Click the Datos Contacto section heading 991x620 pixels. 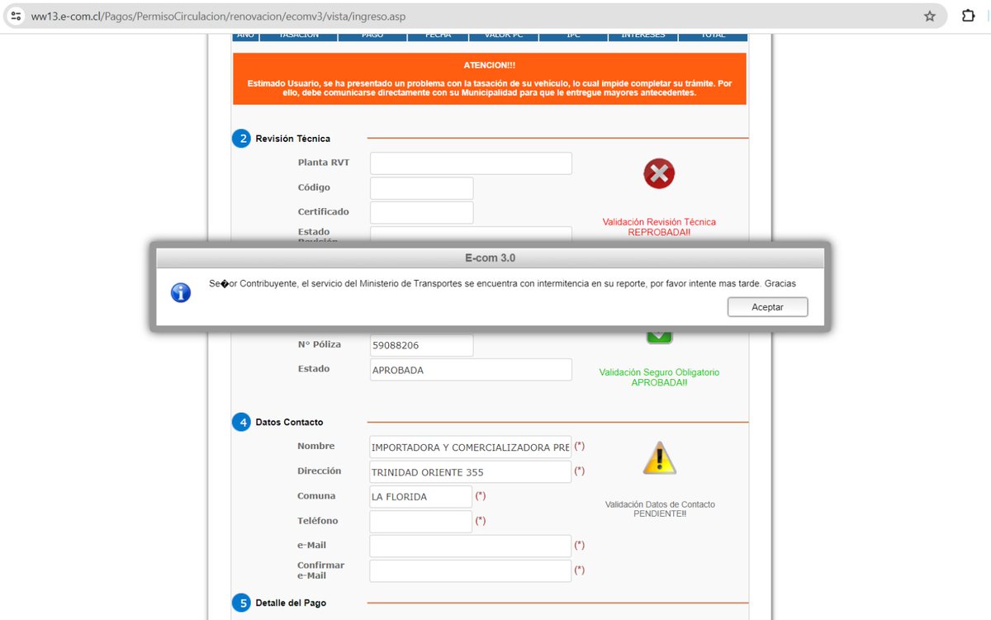[289, 422]
